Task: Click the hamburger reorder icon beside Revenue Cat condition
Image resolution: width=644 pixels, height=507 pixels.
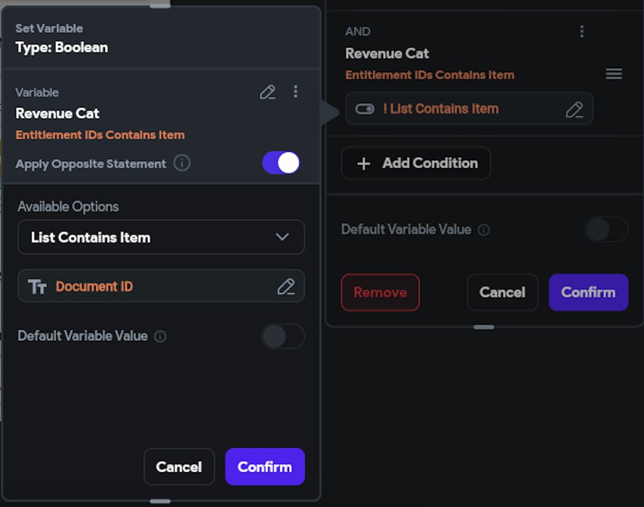Action: [x=614, y=73]
